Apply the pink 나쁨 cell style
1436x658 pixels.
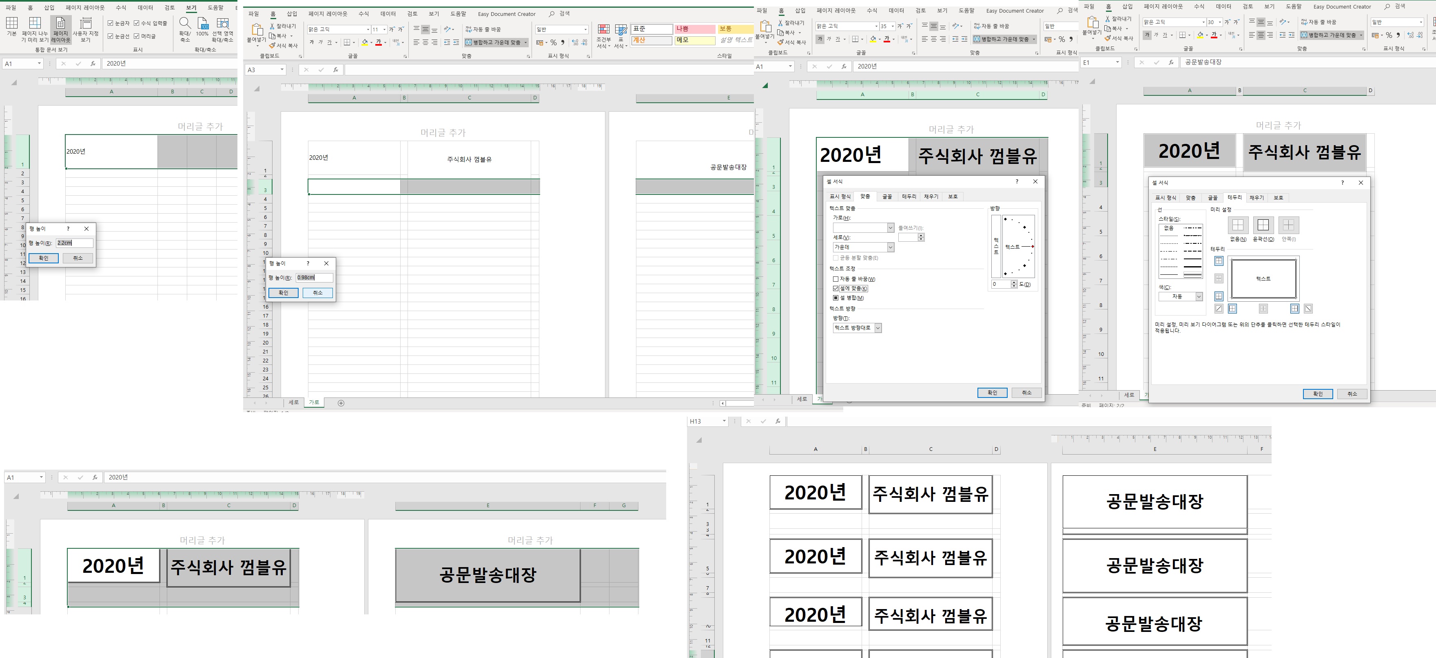coord(695,29)
